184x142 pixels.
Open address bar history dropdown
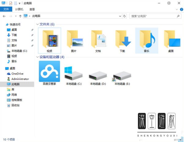point(120,16)
